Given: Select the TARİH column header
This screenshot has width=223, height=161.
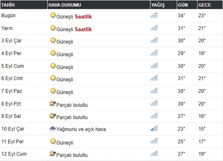Looking at the screenshot, I should (24, 5).
